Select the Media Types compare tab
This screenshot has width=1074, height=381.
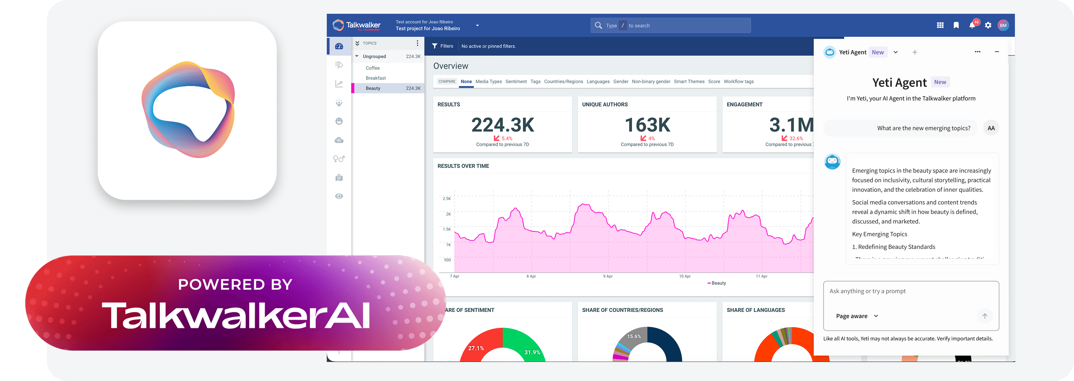pyautogui.click(x=488, y=81)
